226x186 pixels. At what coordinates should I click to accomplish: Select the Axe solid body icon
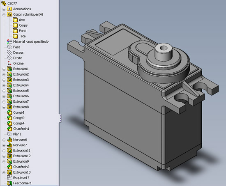tap(15, 20)
